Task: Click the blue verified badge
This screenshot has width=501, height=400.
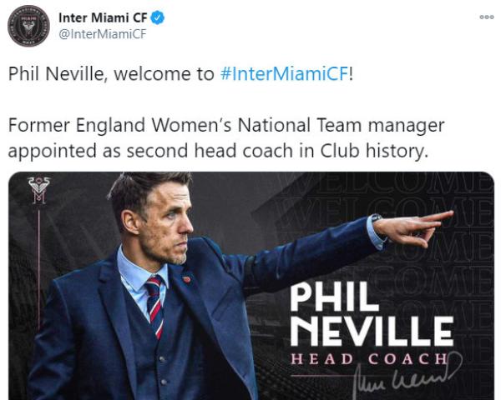Action: pyautogui.click(x=157, y=17)
